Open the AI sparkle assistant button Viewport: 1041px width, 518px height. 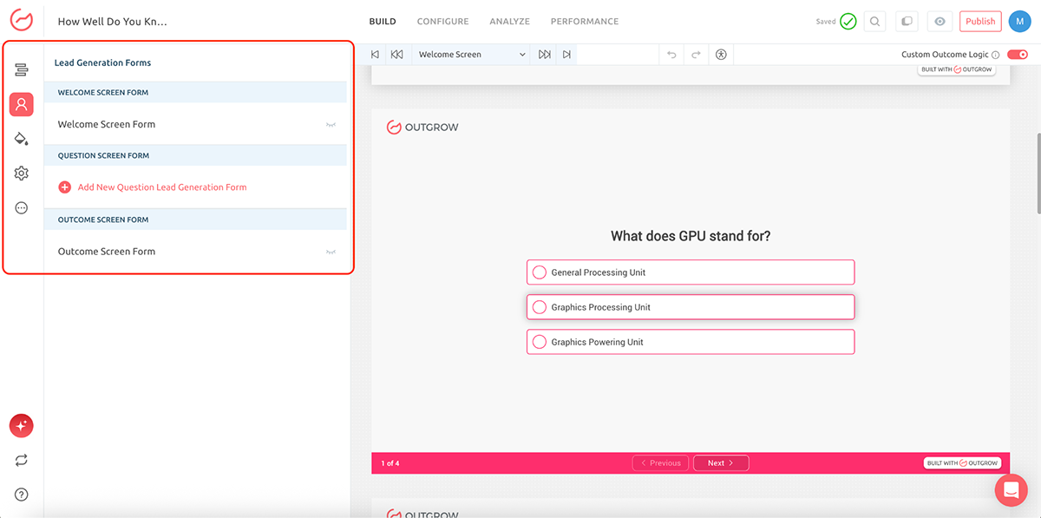coord(21,425)
